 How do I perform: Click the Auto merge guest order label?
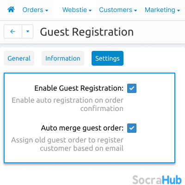82,128
